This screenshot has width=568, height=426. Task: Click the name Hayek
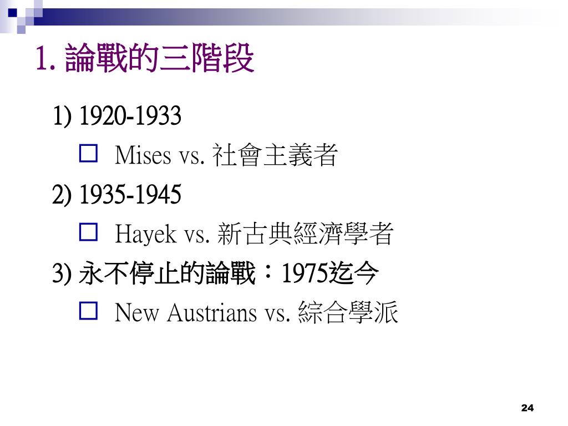click(146, 235)
